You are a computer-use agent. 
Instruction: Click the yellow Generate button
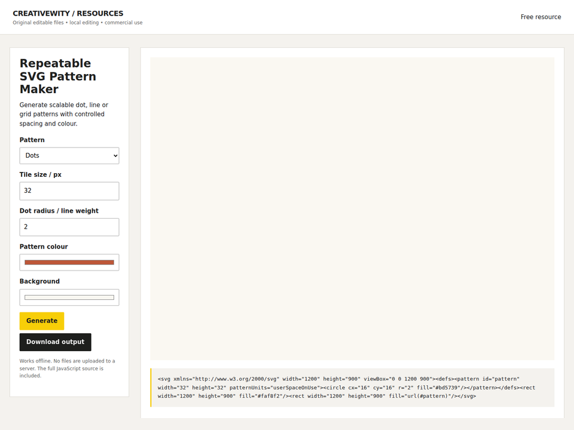point(42,321)
